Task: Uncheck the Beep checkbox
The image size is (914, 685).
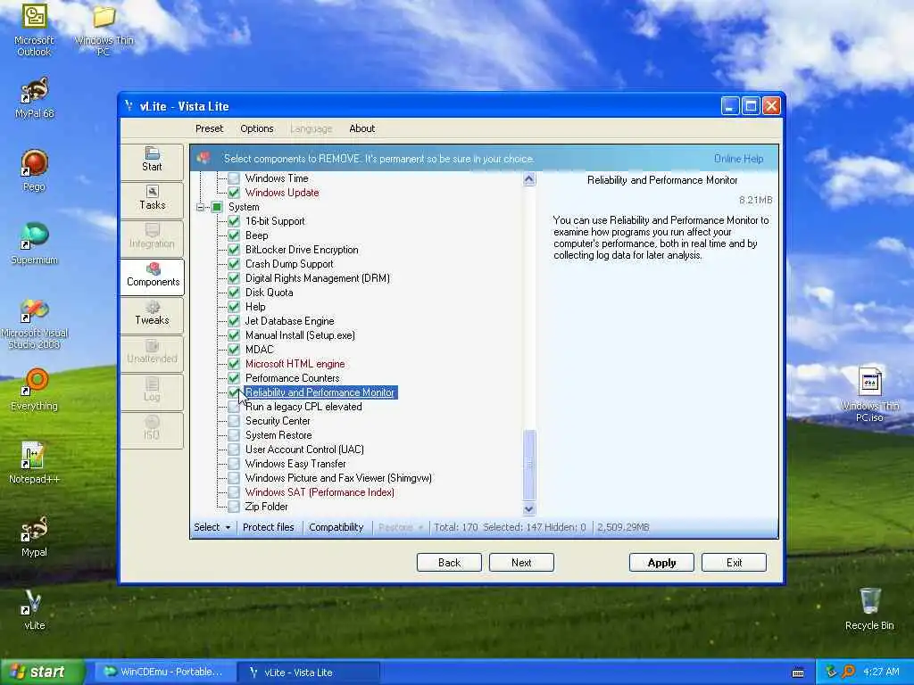Action: click(234, 235)
